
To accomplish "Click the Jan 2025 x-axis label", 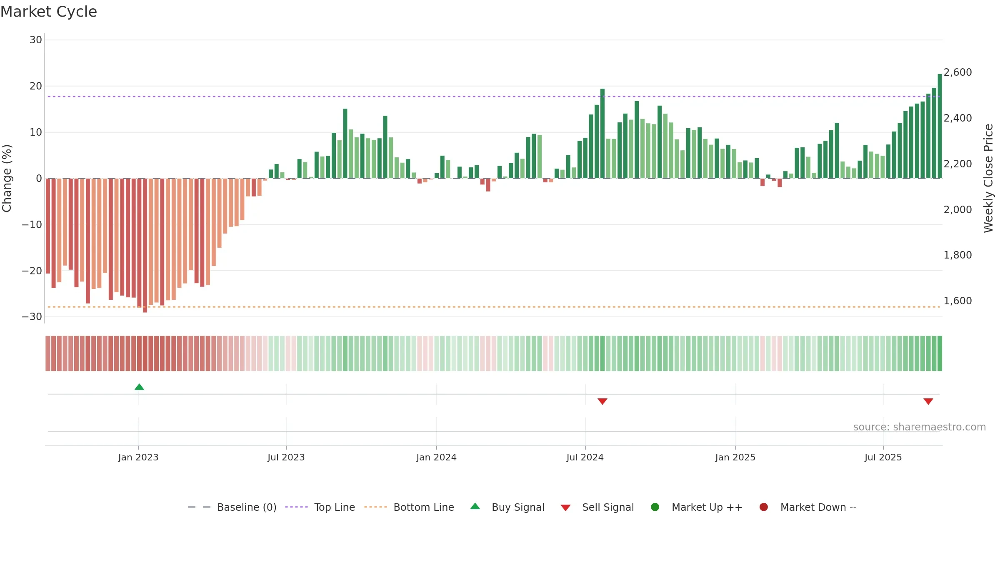I will 735,458.
